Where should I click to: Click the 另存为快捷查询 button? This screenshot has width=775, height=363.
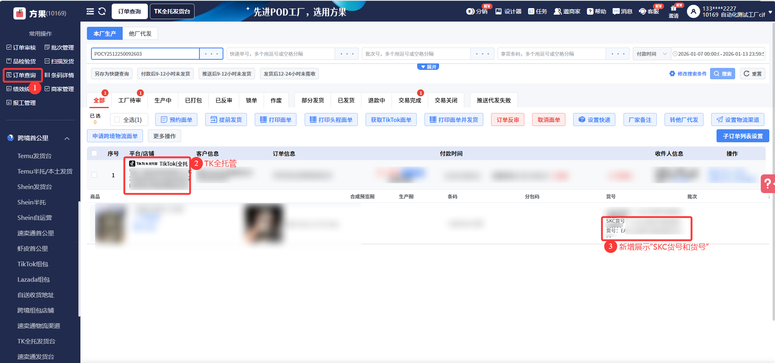point(112,74)
